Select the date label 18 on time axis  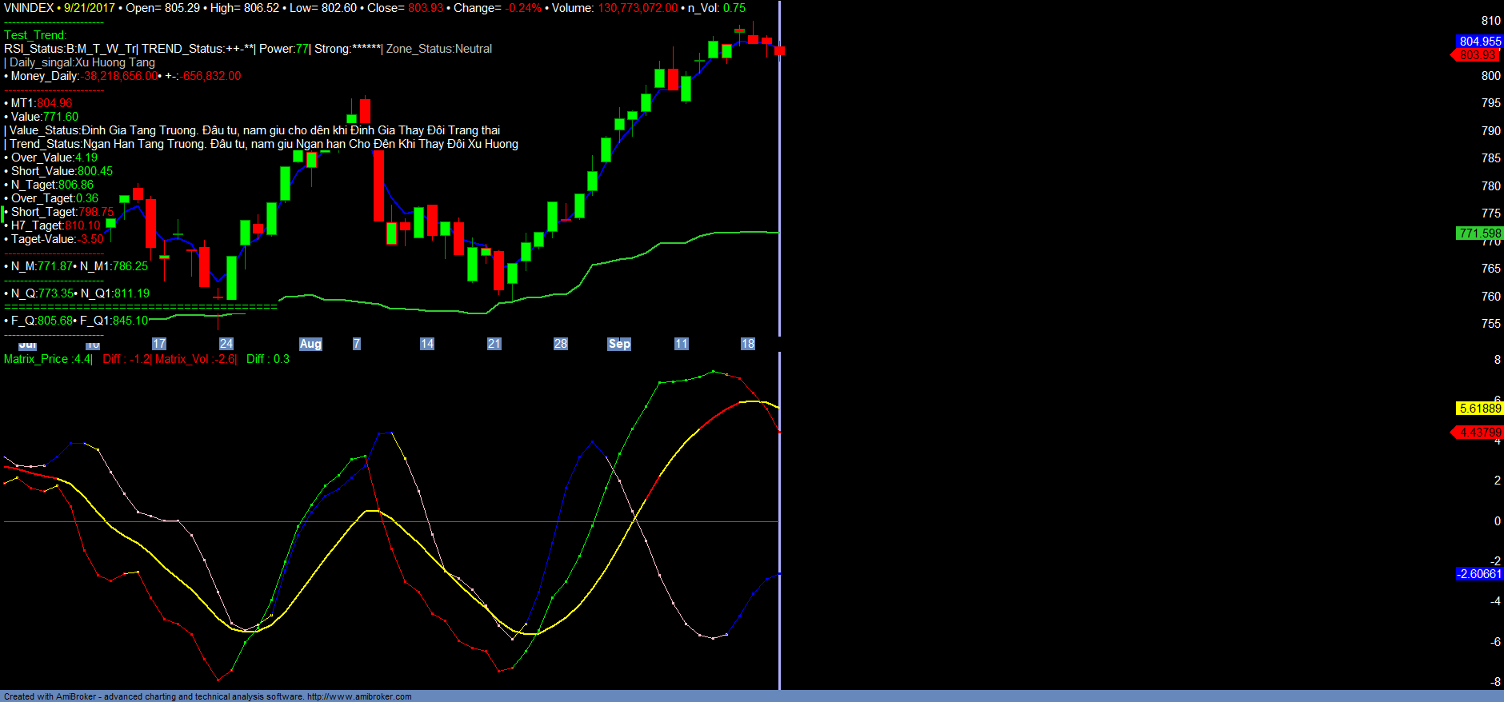coord(748,344)
